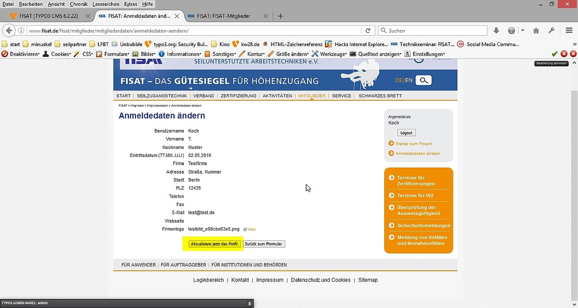Follow the Weiter zum Forum link
578x308 pixels.
pyautogui.click(x=414, y=144)
